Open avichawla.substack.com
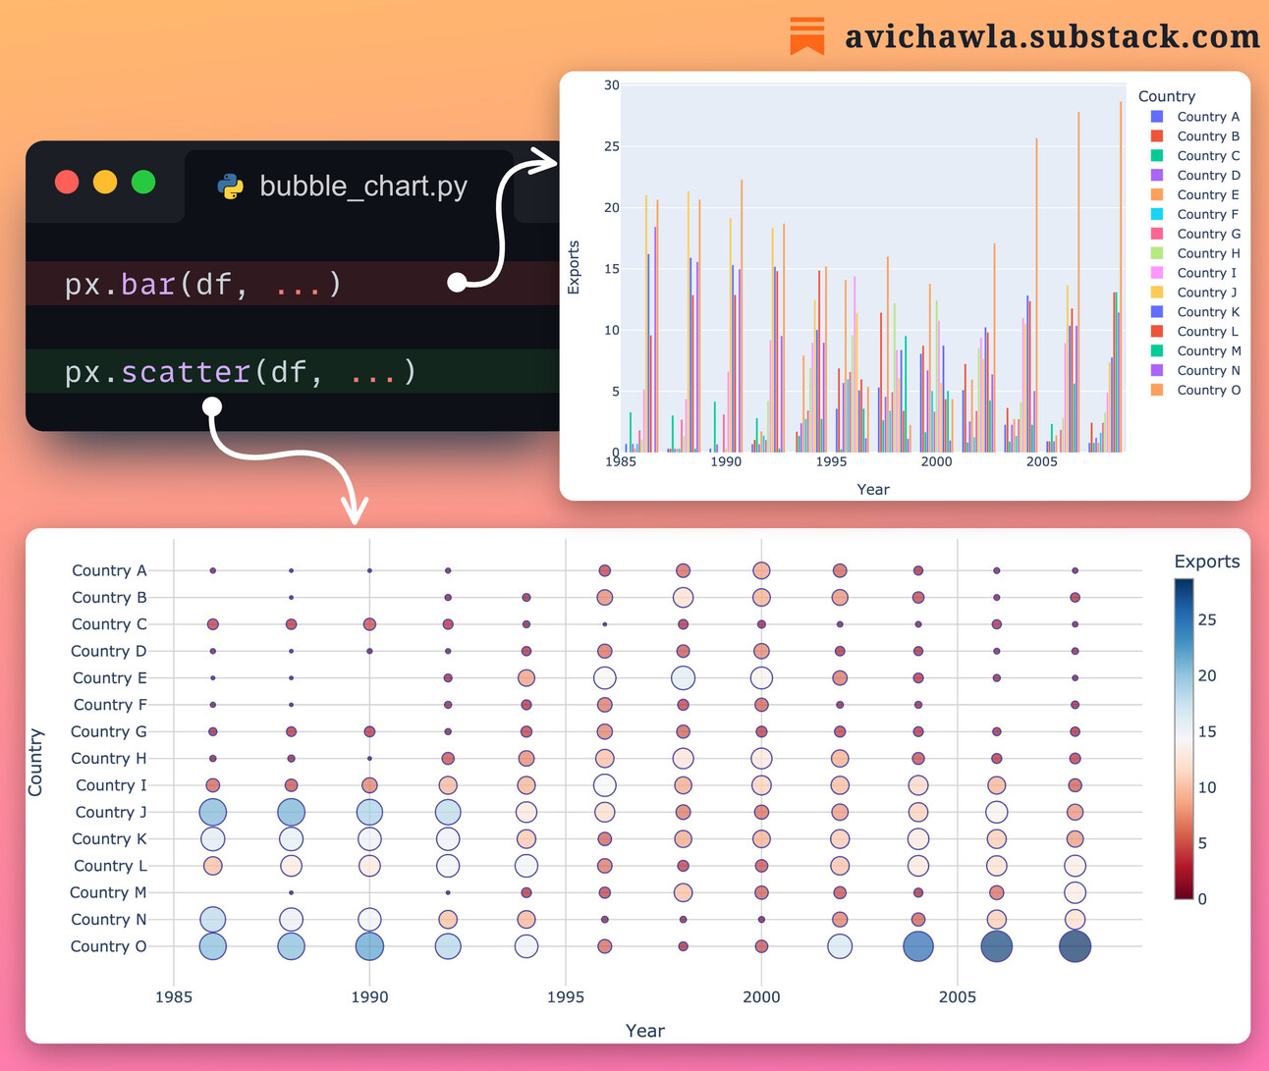The image size is (1269, 1071). click(x=1052, y=37)
